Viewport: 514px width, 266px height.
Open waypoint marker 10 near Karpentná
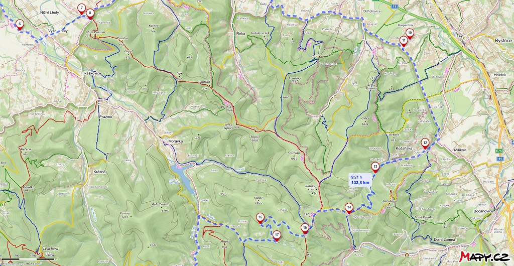[409, 34]
